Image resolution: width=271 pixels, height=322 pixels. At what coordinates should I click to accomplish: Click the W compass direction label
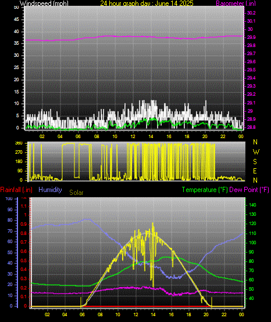[256, 152]
